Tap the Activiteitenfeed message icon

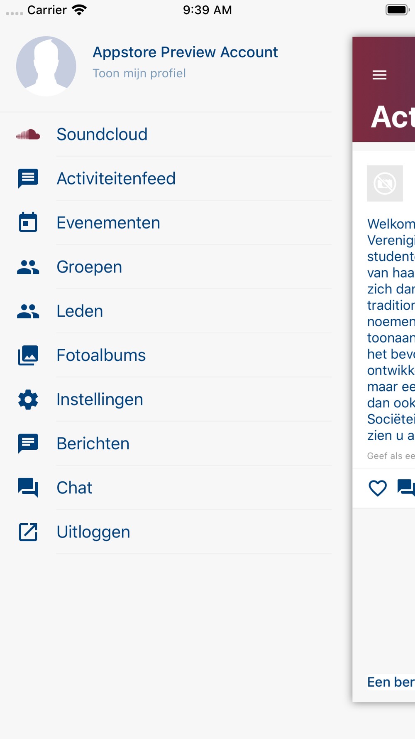(x=28, y=178)
